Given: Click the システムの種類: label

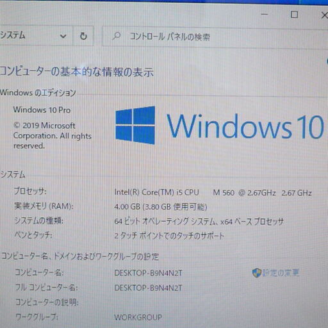Looking at the screenshot, I should tap(39, 220).
